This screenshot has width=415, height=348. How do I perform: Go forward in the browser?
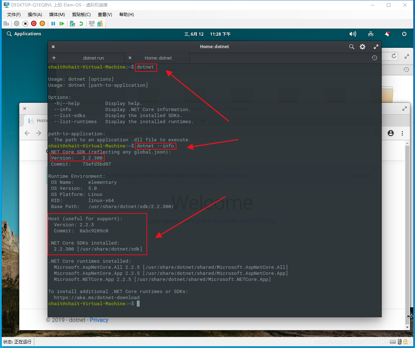(39, 133)
